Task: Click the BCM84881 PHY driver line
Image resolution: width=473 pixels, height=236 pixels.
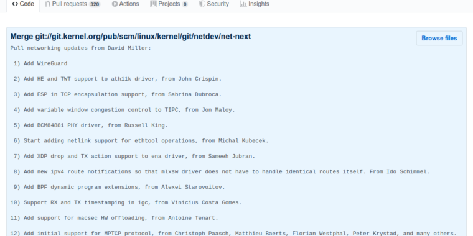Action: tap(90, 125)
